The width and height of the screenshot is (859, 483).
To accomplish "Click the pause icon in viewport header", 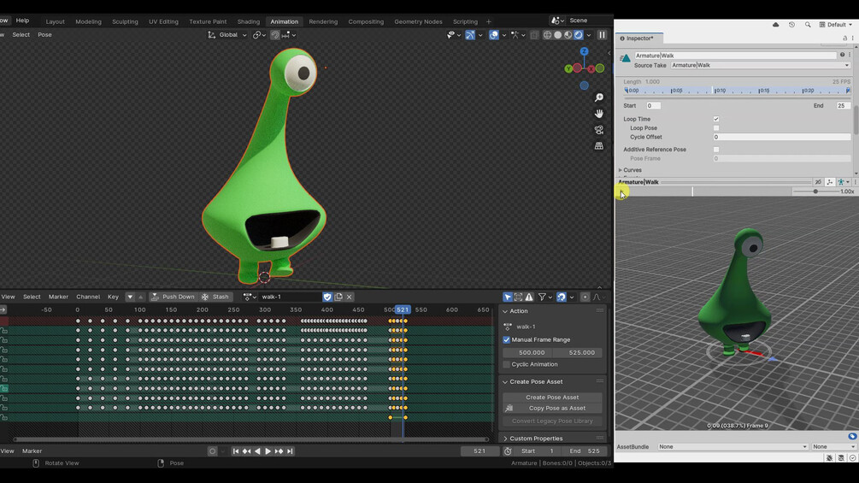I will pyautogui.click(x=602, y=34).
